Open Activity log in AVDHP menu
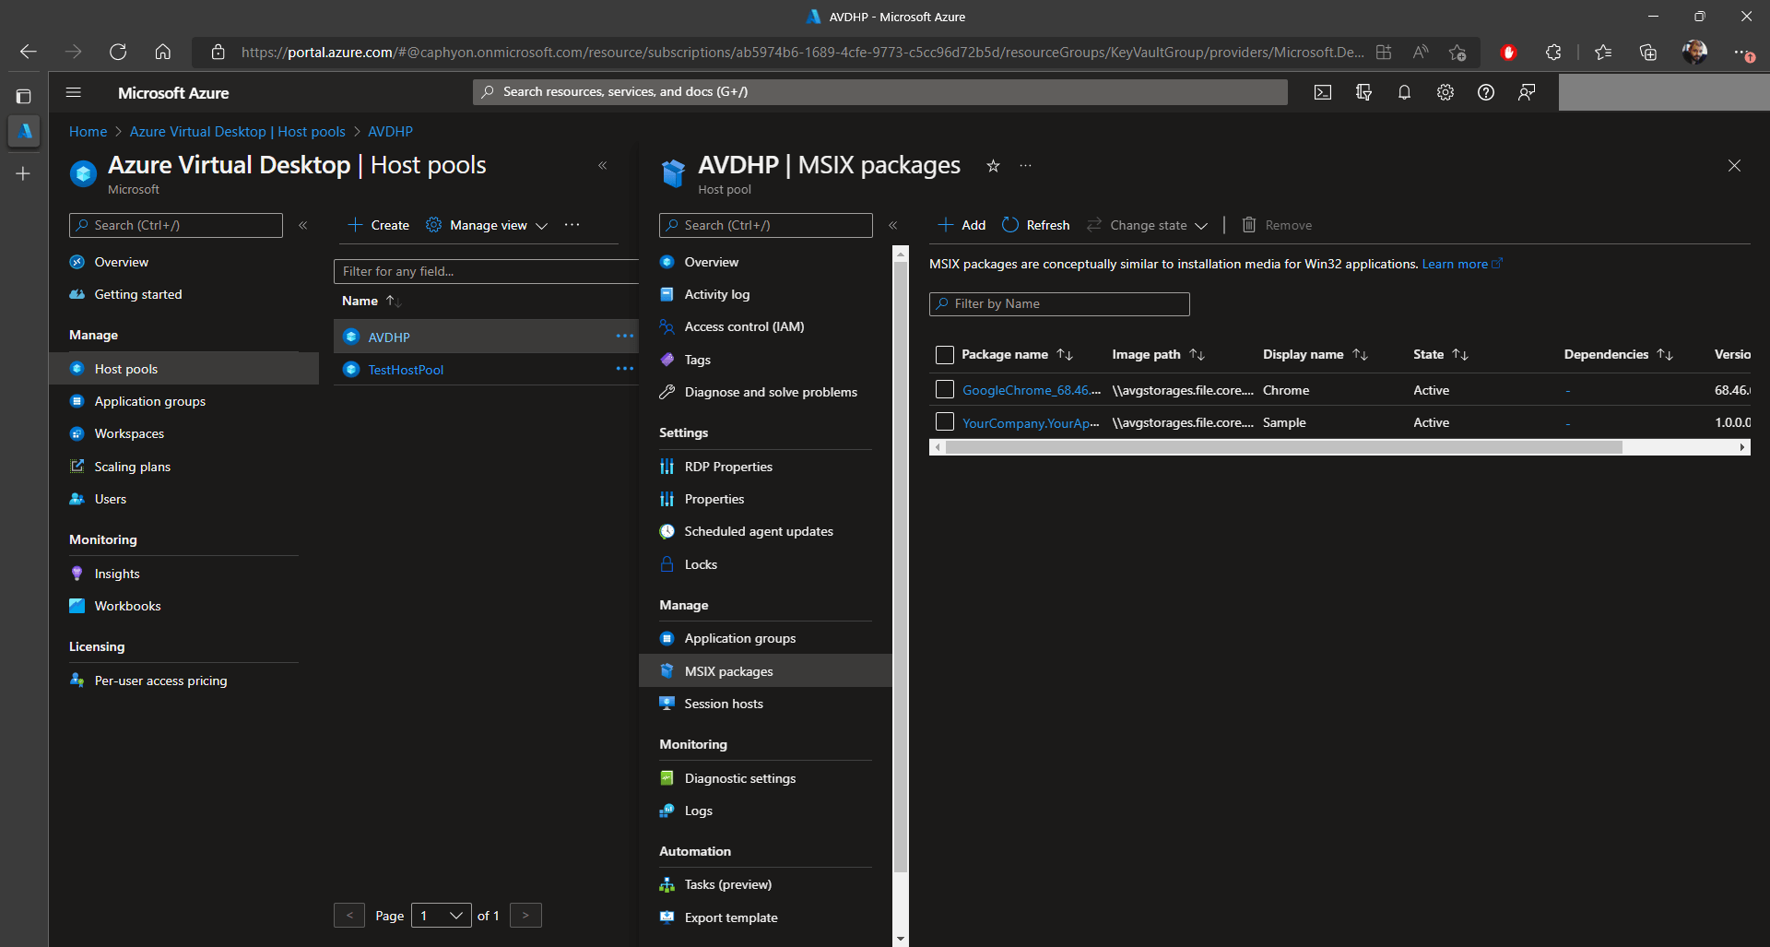Viewport: 1770px width, 947px height. [716, 294]
